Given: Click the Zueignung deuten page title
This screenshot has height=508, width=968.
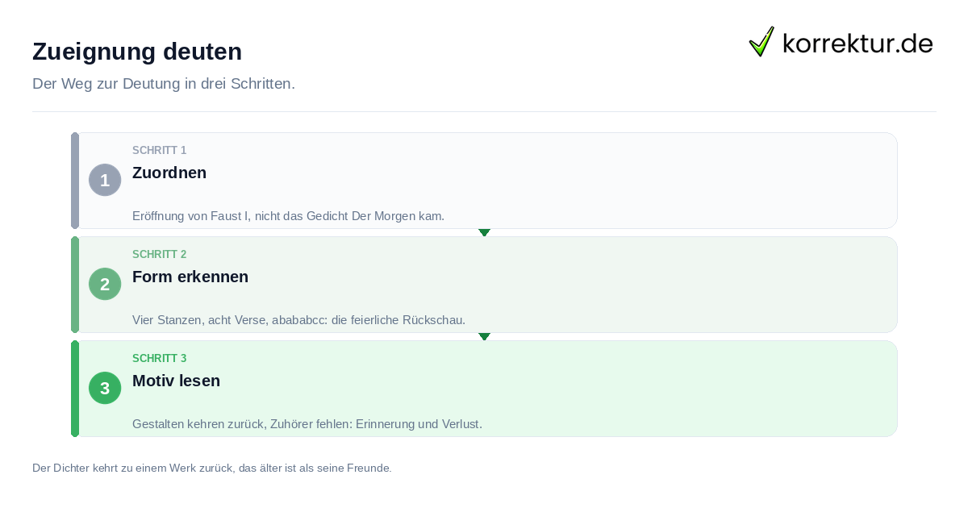Looking at the screenshot, I should (137, 52).
